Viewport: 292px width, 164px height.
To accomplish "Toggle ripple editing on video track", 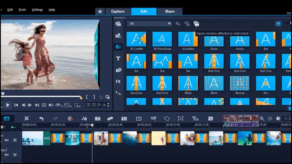I will 15,140.
